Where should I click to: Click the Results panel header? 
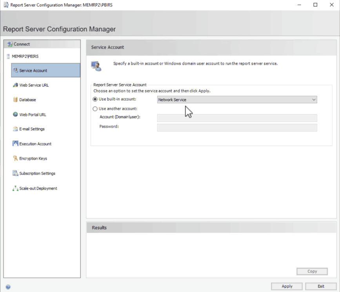211,228
